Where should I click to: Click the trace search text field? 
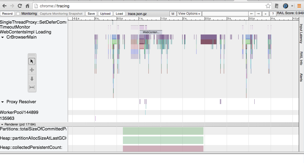[x=225, y=14]
